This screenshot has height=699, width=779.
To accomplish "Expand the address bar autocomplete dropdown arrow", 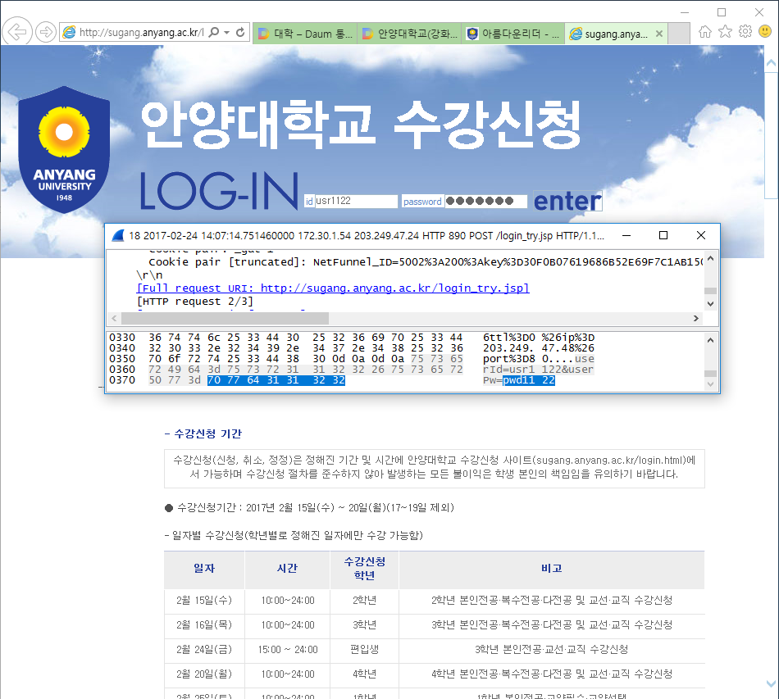I will pos(226,32).
